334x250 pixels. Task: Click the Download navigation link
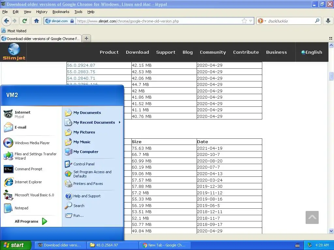pos(137,52)
